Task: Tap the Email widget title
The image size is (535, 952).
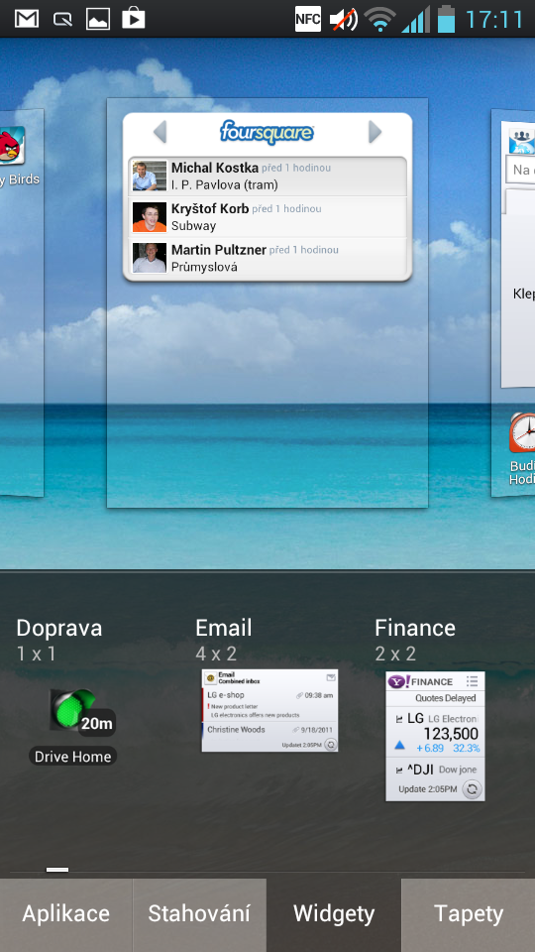Action: 223,628
